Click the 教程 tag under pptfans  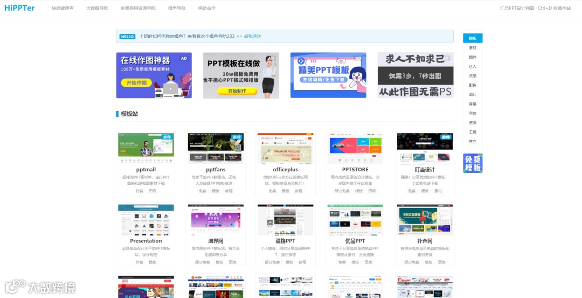point(229,191)
